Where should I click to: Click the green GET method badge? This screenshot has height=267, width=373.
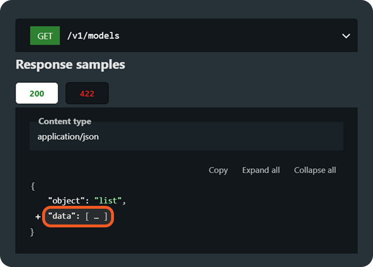coord(45,36)
